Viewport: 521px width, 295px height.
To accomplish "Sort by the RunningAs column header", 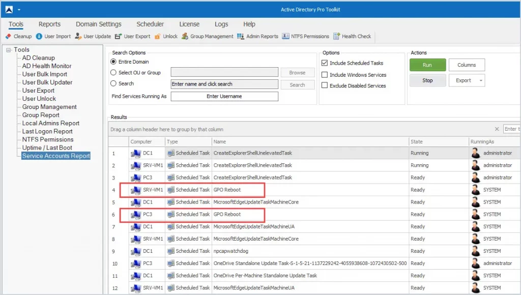I will click(x=495, y=141).
